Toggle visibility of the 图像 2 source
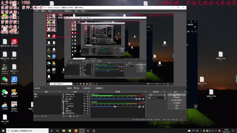Viewport: 237px width, 133px height. tap(84, 101)
